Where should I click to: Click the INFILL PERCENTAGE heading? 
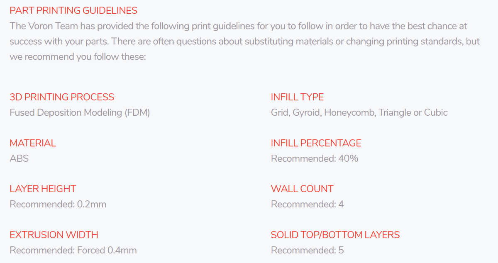pos(316,143)
